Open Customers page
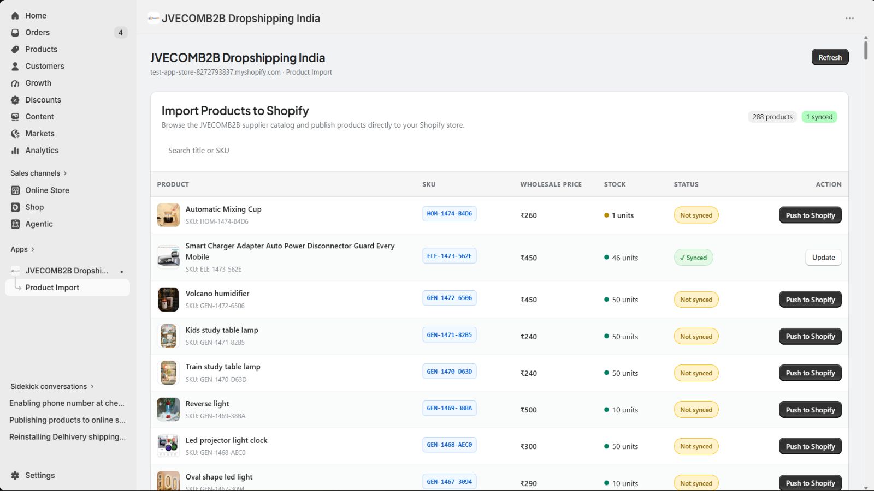The image size is (874, 491). pos(68,67)
